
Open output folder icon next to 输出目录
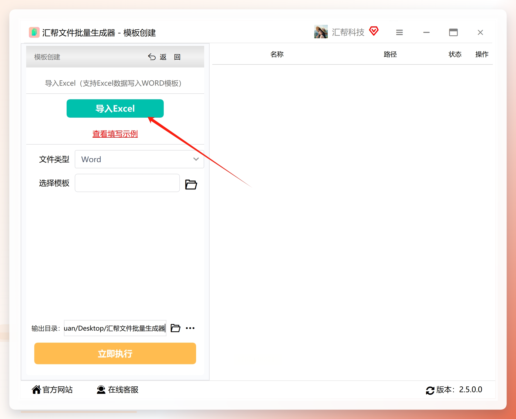176,328
